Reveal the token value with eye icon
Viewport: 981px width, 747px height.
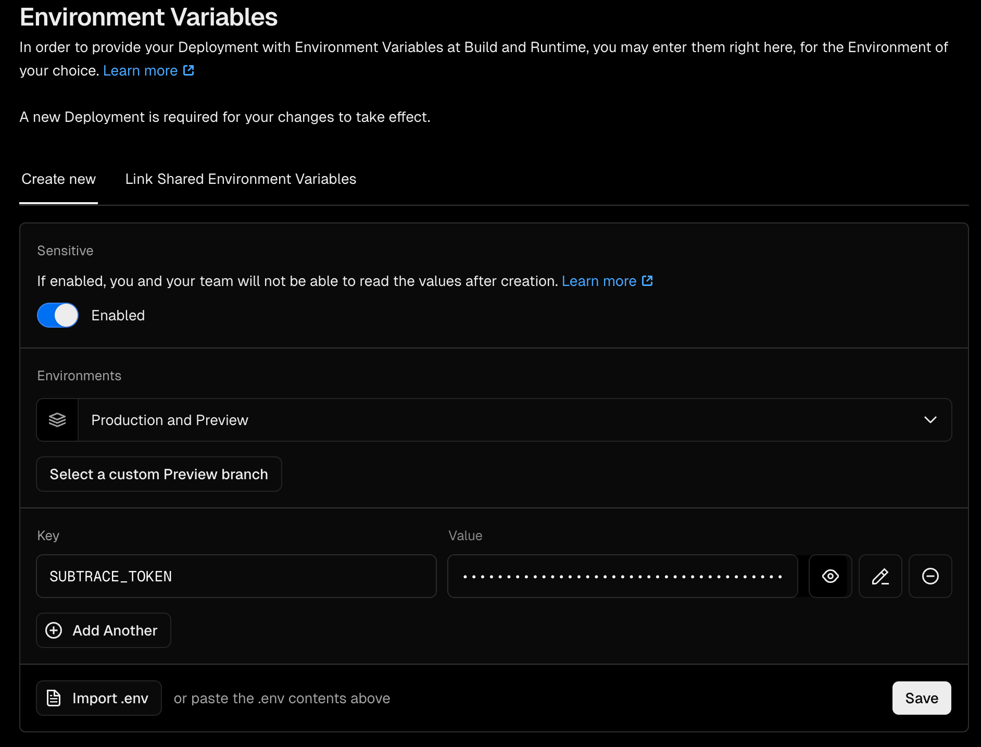click(x=830, y=576)
